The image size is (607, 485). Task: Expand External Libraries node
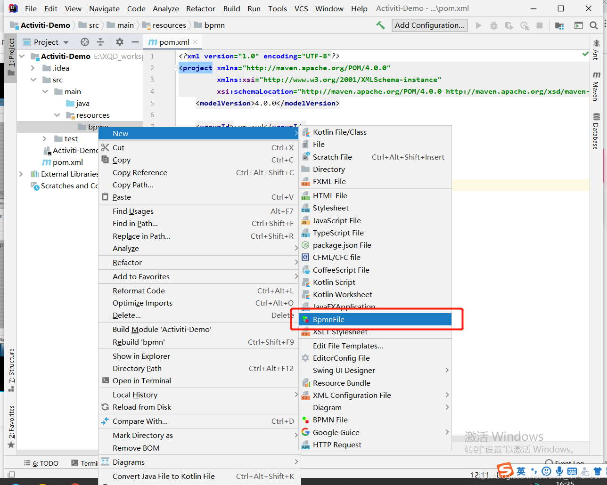(x=21, y=174)
